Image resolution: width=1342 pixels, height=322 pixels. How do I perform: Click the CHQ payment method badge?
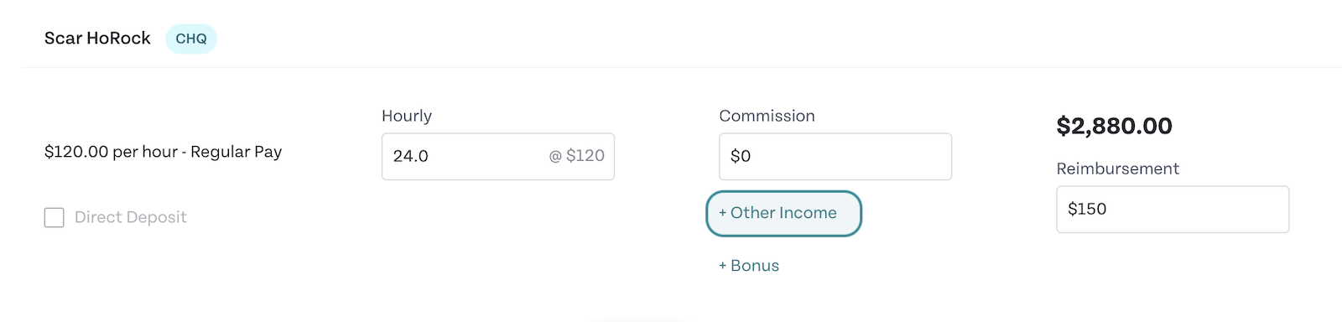191,39
